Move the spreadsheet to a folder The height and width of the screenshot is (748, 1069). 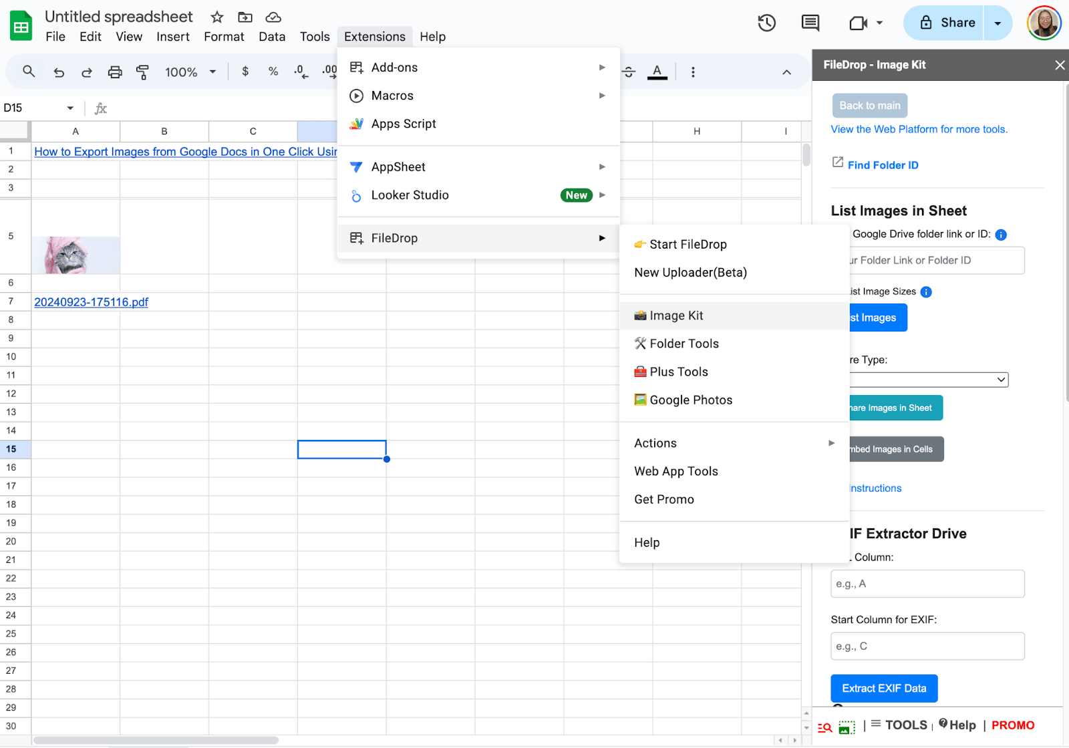click(x=245, y=17)
